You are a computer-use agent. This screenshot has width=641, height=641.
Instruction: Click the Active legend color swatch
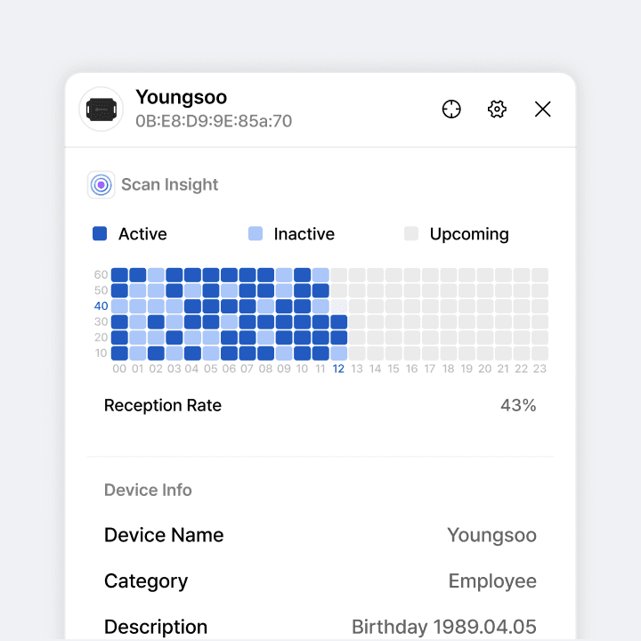pos(100,234)
